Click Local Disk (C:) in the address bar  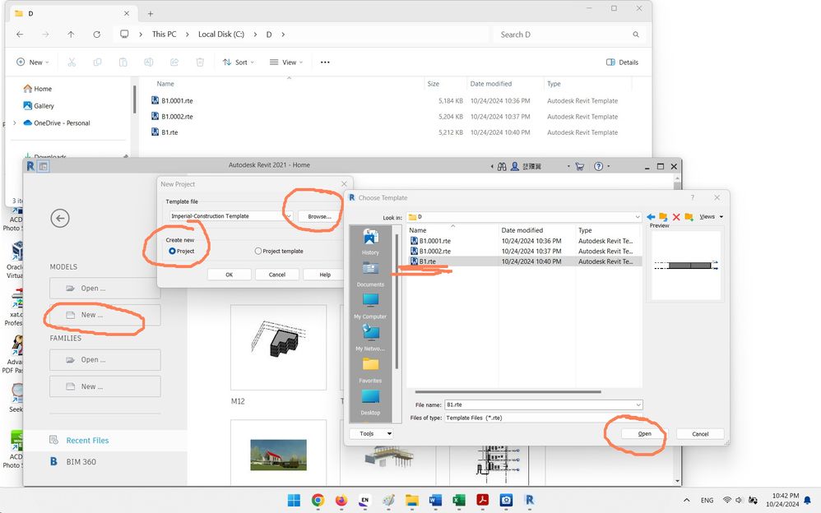coord(221,35)
